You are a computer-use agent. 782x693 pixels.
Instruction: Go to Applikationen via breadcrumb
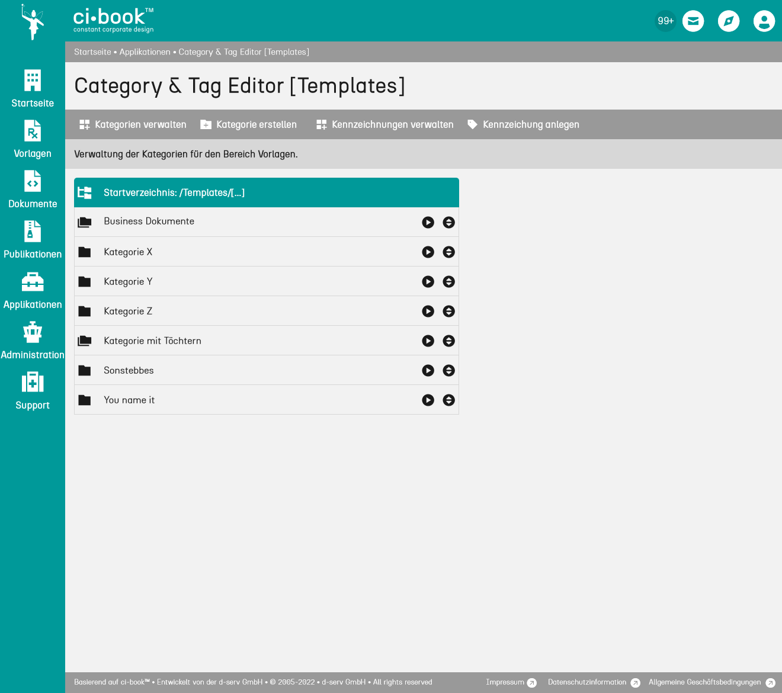(145, 52)
